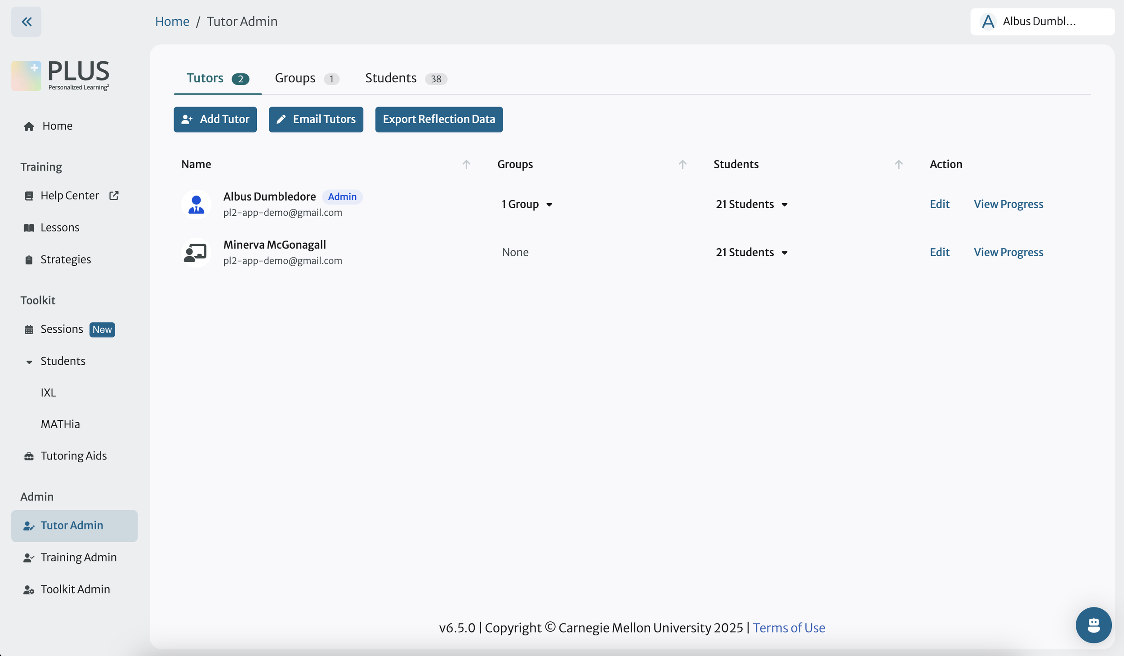Collapse the Students section in sidebar
This screenshot has height=656, width=1124.
(29, 361)
